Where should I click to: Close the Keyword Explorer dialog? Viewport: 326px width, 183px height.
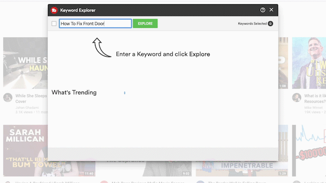coord(272,10)
